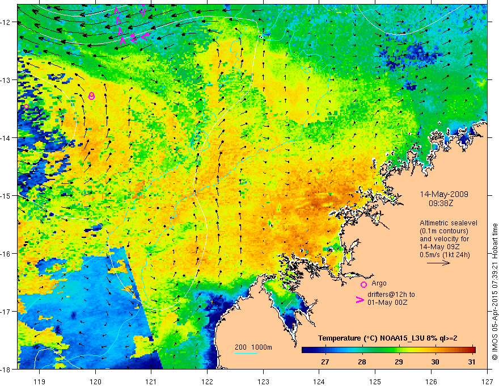Screen dimensions: 499x386
Task: Click the IMOS copyright timestamp text
Action: 494,292
